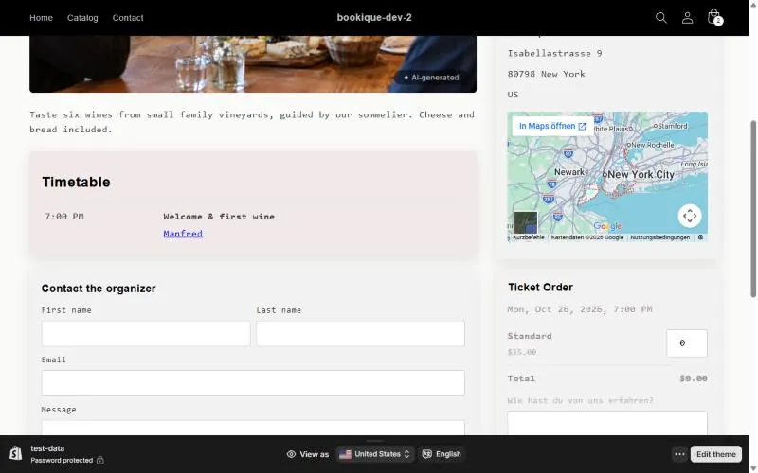Open the English language selector
The width and height of the screenshot is (758, 473).
442,454
